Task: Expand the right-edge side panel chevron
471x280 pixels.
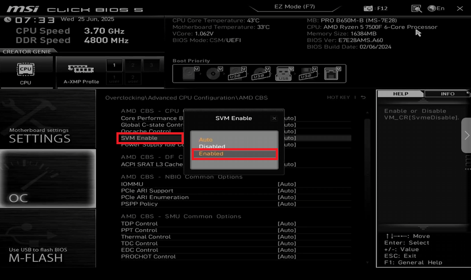Action: [x=466, y=135]
